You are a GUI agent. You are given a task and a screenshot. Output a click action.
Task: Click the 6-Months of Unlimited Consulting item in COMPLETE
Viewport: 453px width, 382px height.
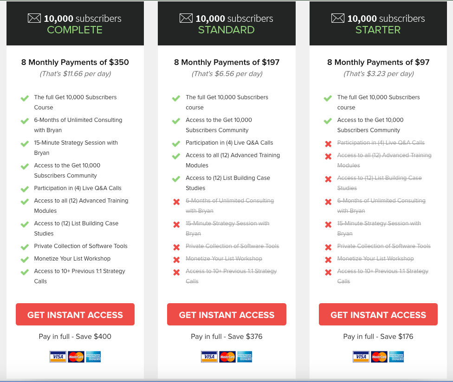[78, 125]
